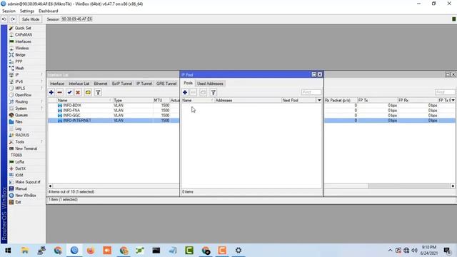Image resolution: width=457 pixels, height=257 pixels.
Task: Select INFO-BDIX interface row
Action: coord(114,106)
